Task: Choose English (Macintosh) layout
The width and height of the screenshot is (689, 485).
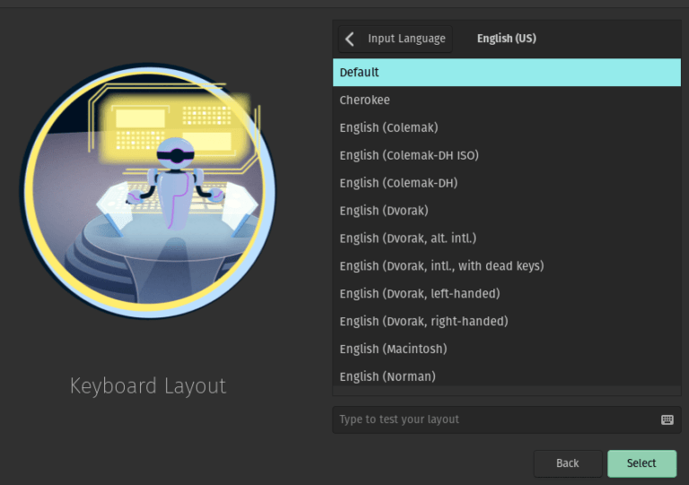Action: pos(506,349)
